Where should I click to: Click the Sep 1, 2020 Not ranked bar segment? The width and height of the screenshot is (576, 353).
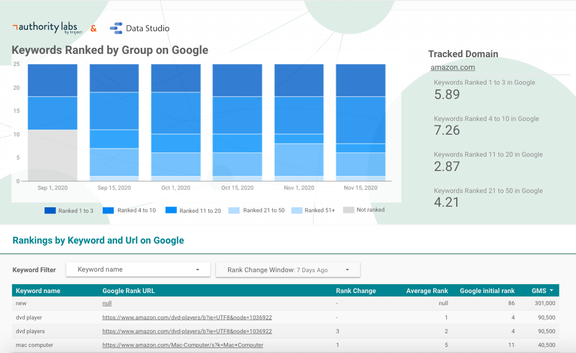click(53, 155)
